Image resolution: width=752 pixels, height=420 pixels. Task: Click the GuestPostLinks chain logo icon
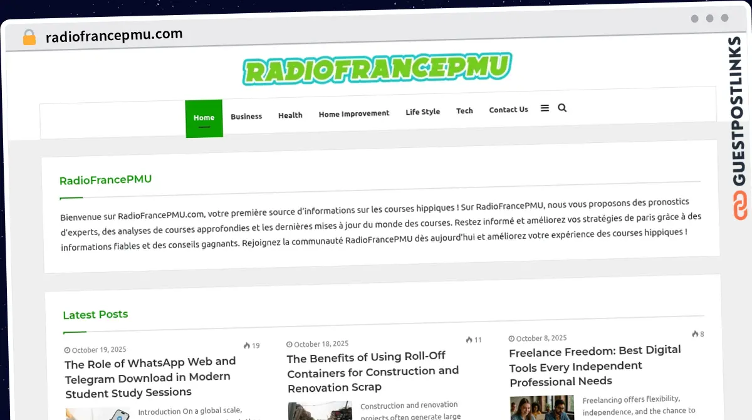tap(740, 206)
